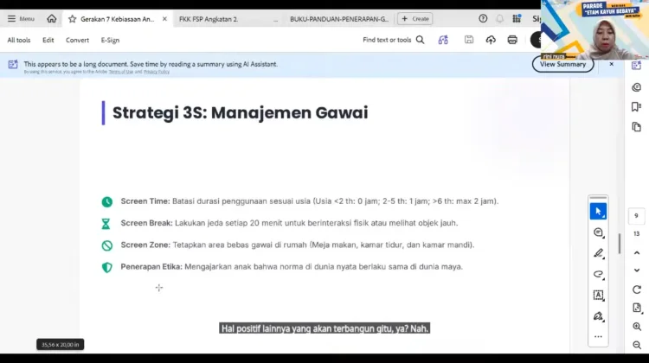This screenshot has width=649, height=363.
Task: Open the Edit menu
Action: pyautogui.click(x=48, y=40)
